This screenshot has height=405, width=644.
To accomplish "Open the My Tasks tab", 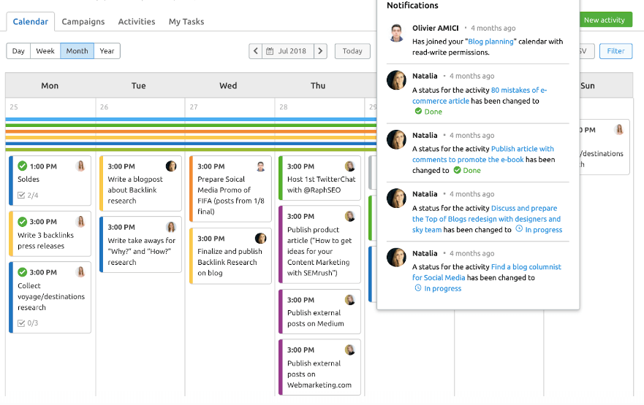I will (186, 21).
